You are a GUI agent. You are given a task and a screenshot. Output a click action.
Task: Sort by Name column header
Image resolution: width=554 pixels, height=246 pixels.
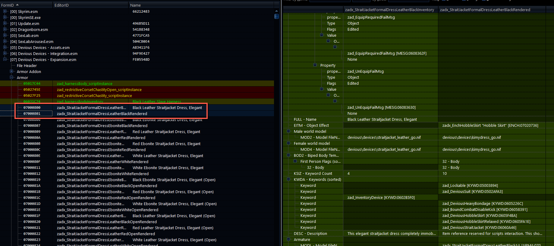click(x=201, y=5)
